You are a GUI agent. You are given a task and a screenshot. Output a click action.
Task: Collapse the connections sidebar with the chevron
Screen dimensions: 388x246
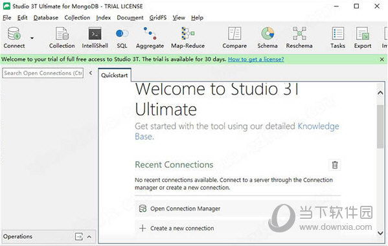click(x=91, y=73)
